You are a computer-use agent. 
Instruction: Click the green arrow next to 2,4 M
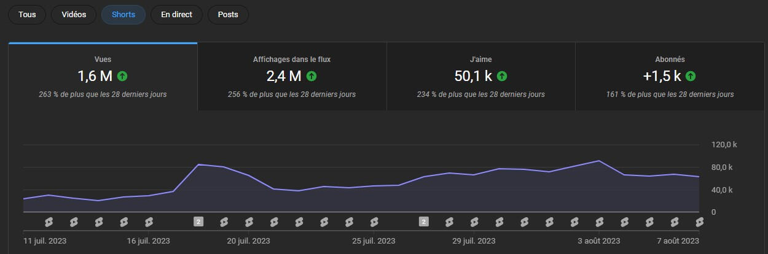pyautogui.click(x=312, y=76)
